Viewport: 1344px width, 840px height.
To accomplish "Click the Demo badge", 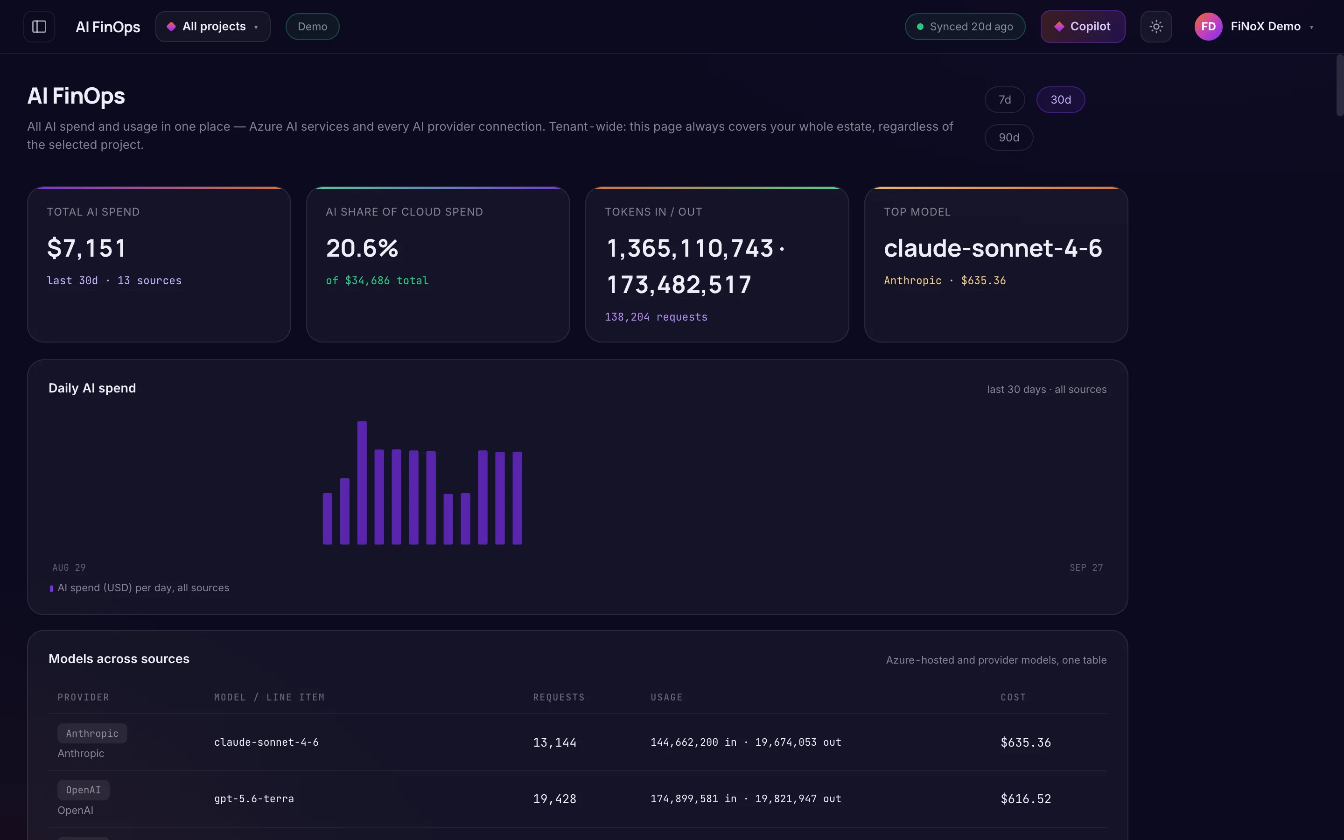I will pyautogui.click(x=312, y=27).
